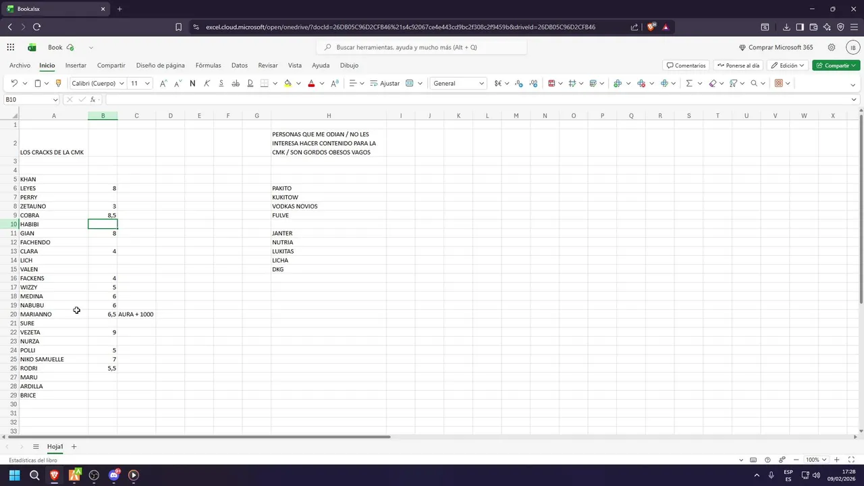
Task: Open the Windows Start menu
Action: [14, 475]
